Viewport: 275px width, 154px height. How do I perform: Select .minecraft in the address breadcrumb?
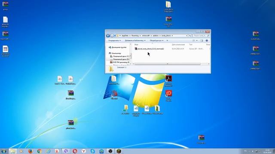tap(146, 36)
